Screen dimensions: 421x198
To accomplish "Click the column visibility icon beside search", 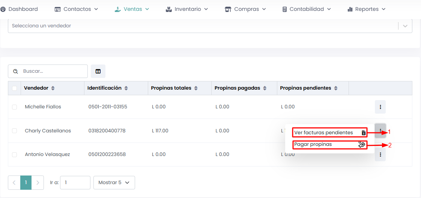I will tap(98, 71).
